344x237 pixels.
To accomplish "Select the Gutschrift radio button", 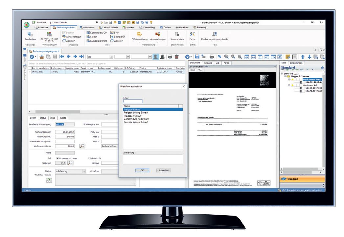I will [x=89, y=158].
